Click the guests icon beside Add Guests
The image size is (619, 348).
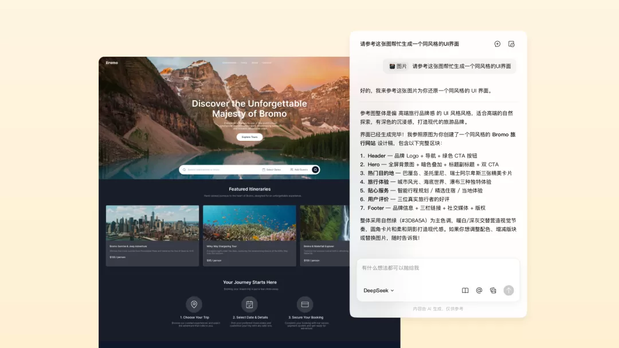coord(292,170)
